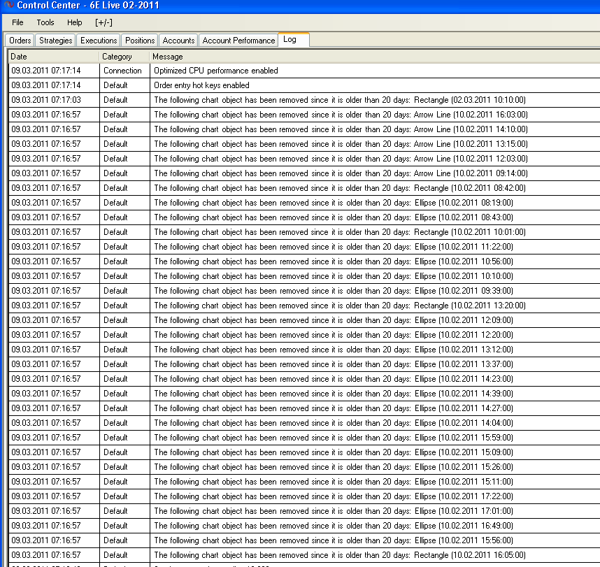This screenshot has width=600, height=567.
Task: Select log row for Rectangle (10.02.2011 13:20:00)
Action: click(x=304, y=306)
